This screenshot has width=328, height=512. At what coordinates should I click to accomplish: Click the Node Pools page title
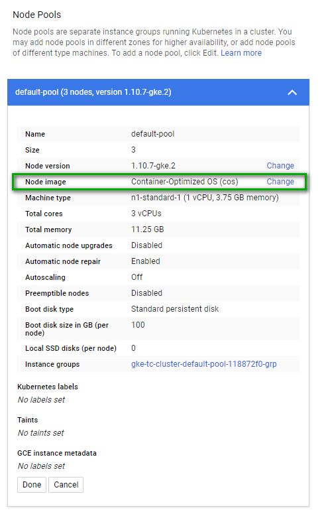point(37,15)
